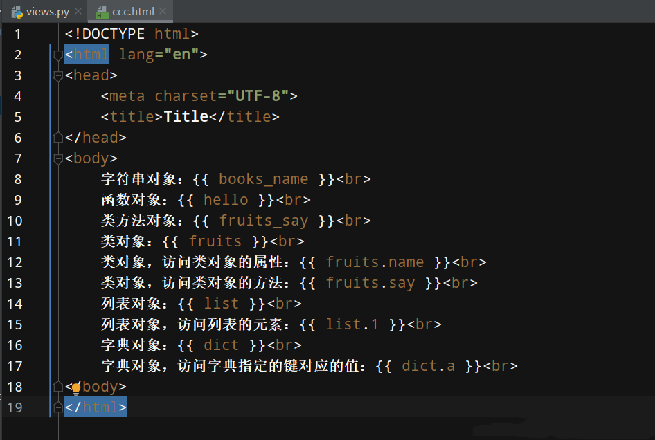Collapse the head element at line 3
Screen dimensions: 655x440
[x=57, y=76]
